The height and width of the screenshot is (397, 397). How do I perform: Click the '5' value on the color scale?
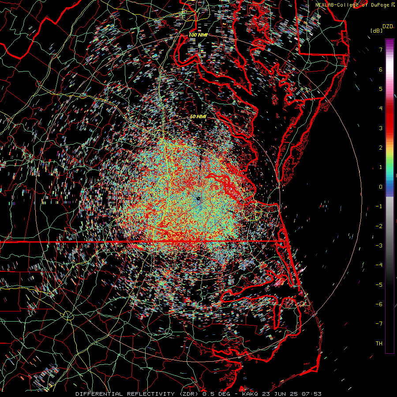381,89
